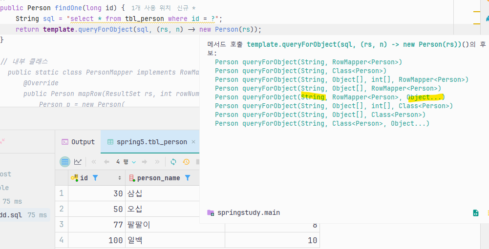Click the id column filter icon

click(95, 178)
